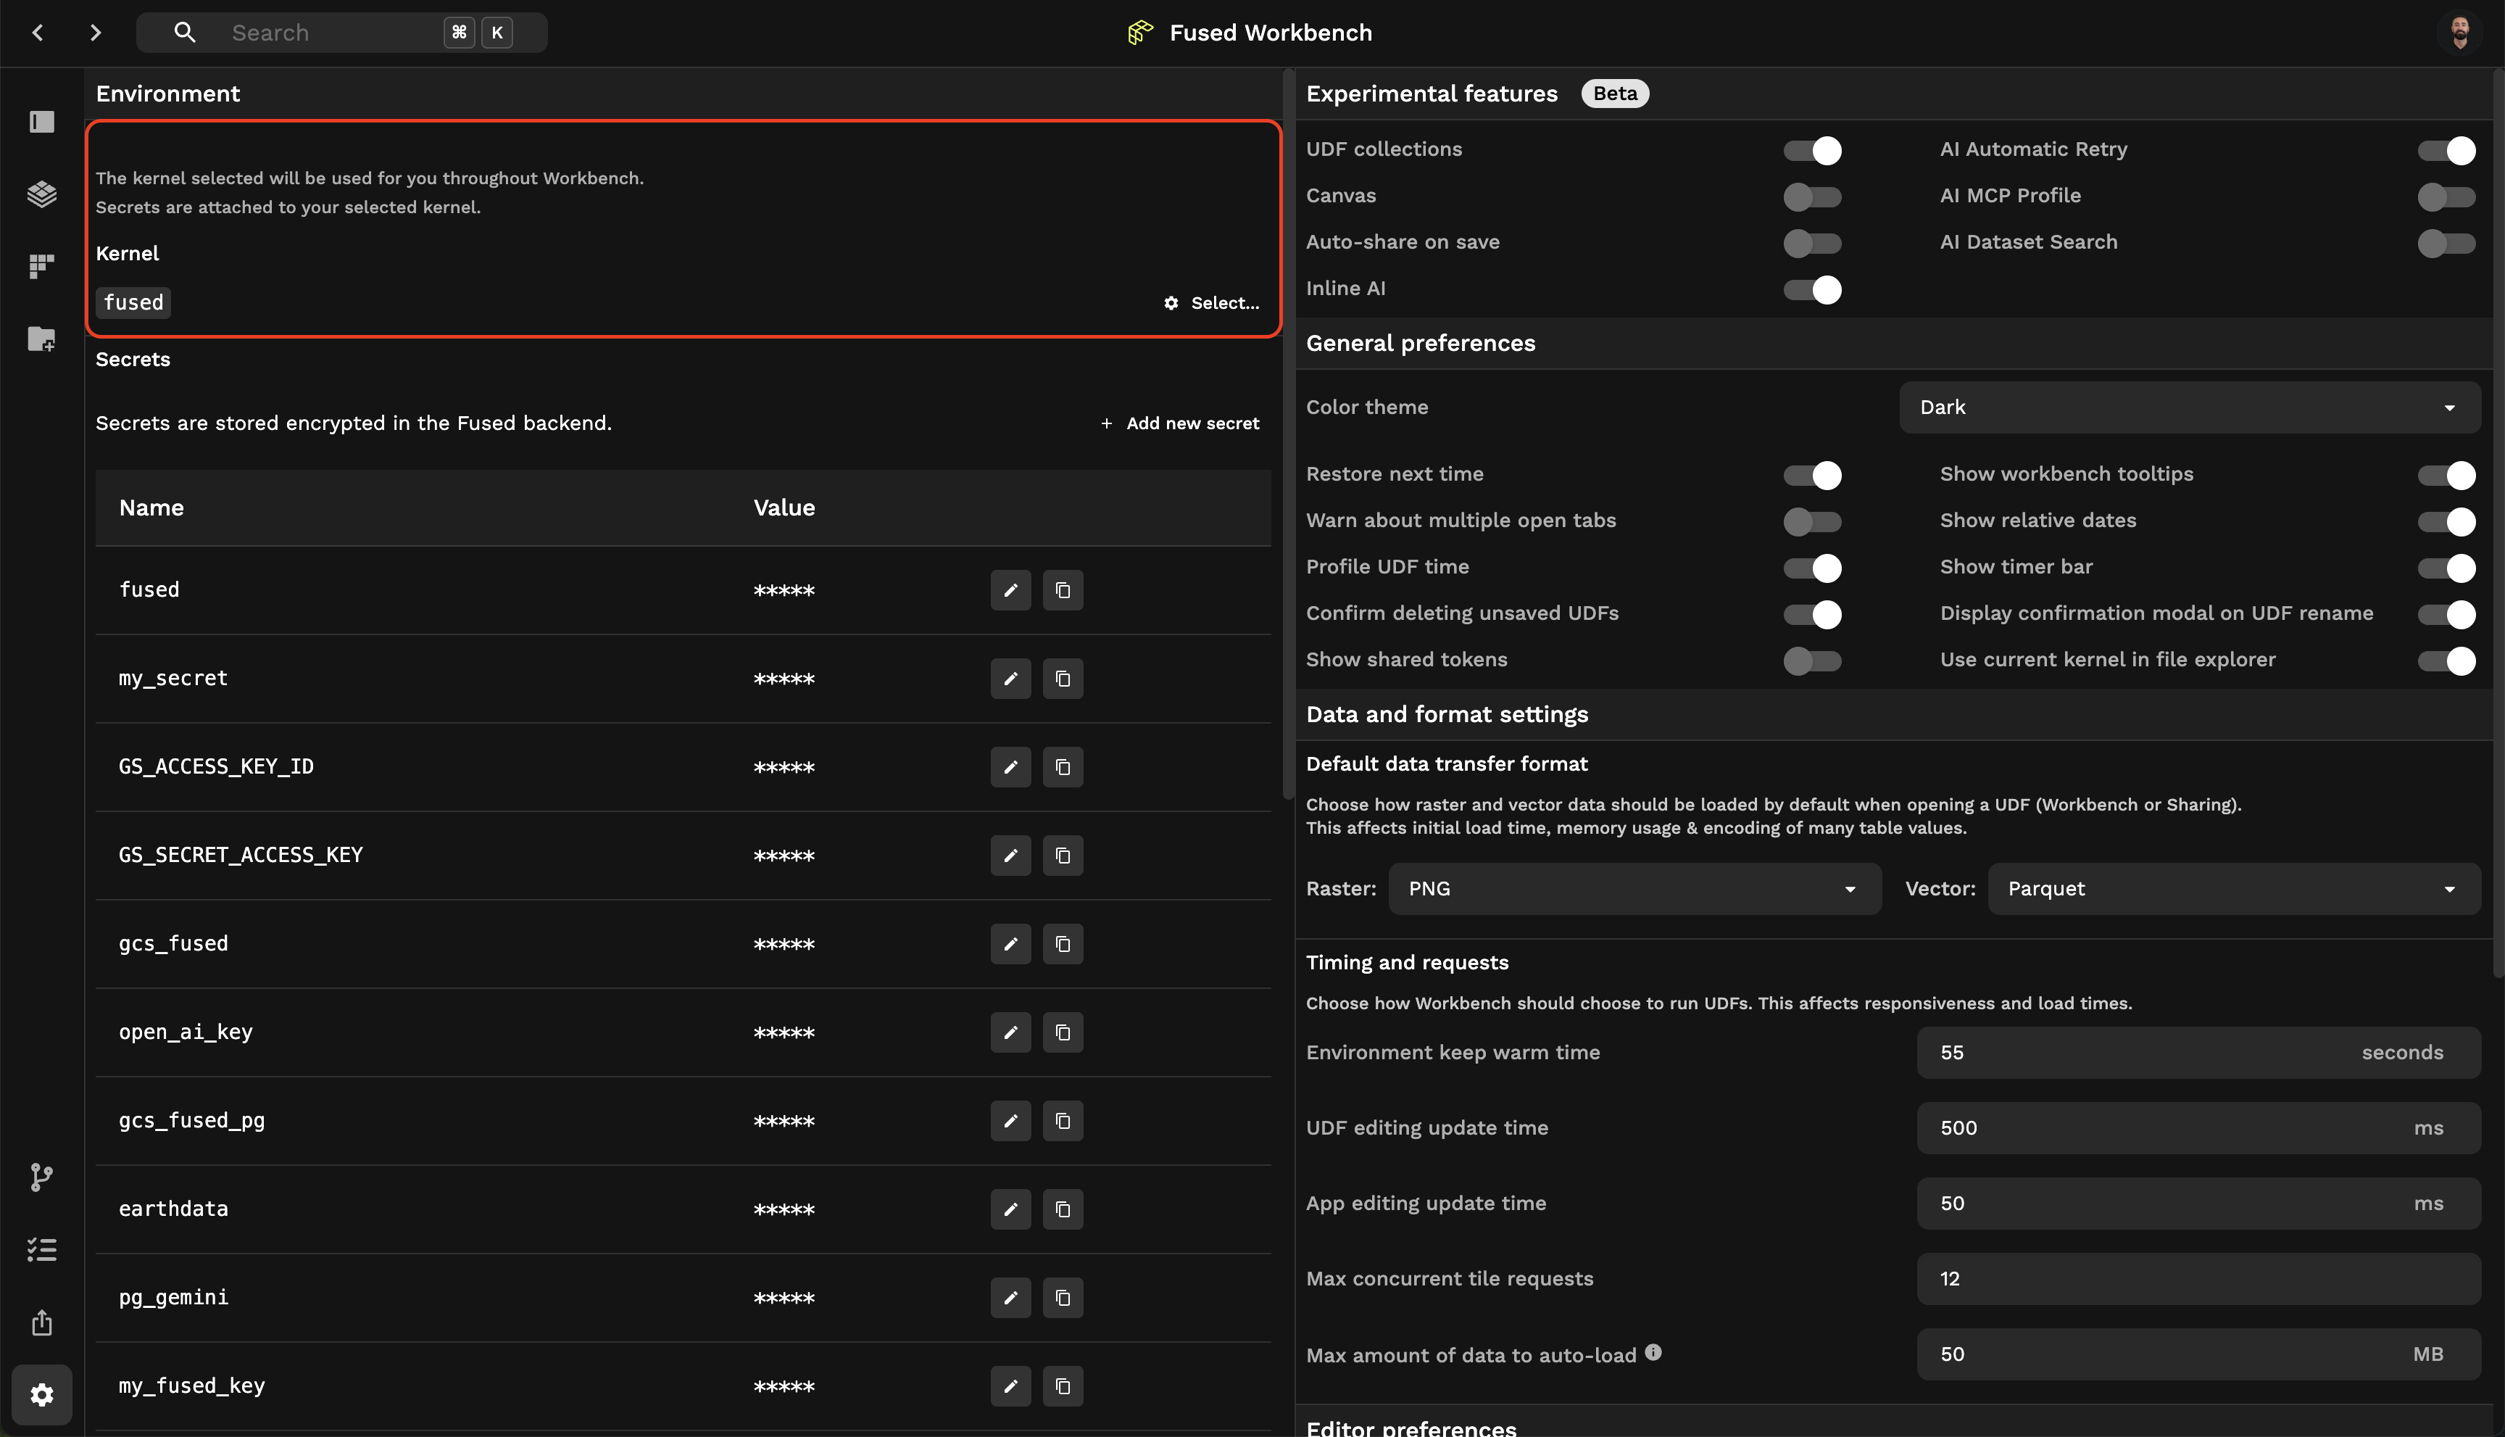
Task: Click info icon beside Max auto-load data
Action: coord(1653,1352)
